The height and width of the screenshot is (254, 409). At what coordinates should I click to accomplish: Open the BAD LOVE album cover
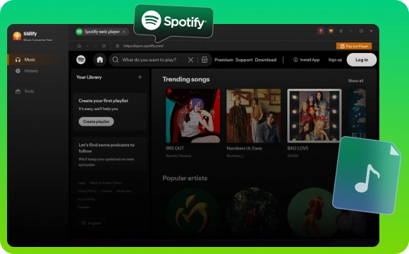pyautogui.click(x=315, y=116)
